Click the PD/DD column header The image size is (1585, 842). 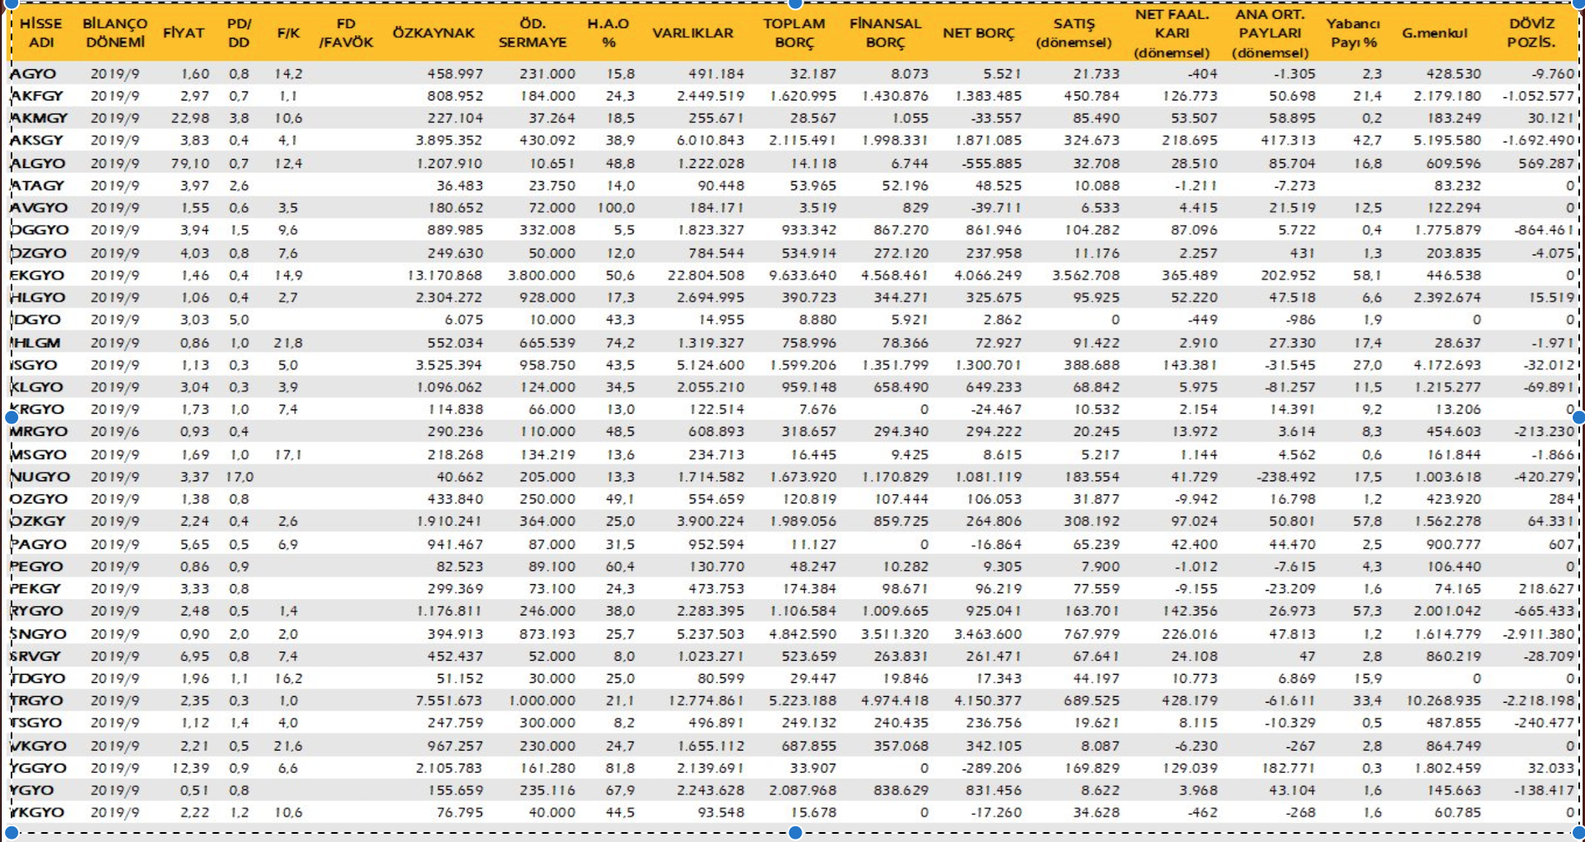click(x=239, y=33)
